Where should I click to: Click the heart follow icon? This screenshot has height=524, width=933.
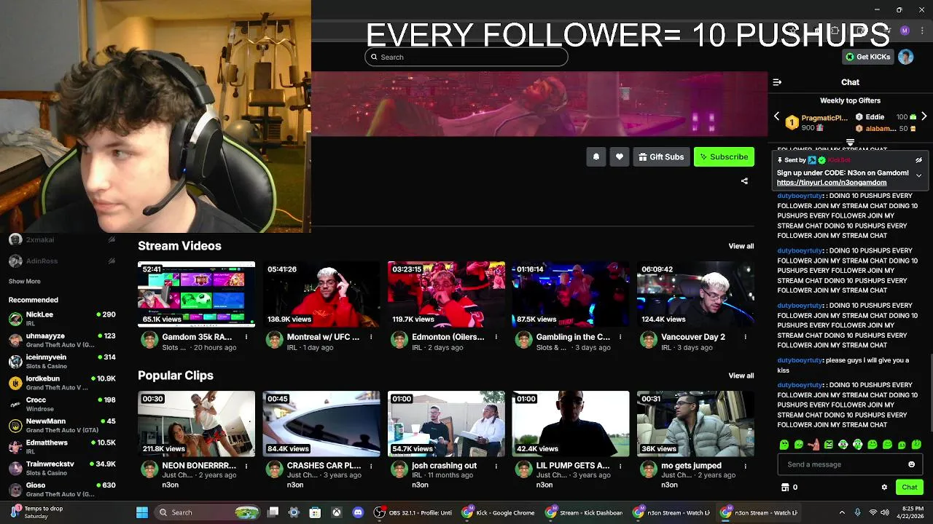620,156
